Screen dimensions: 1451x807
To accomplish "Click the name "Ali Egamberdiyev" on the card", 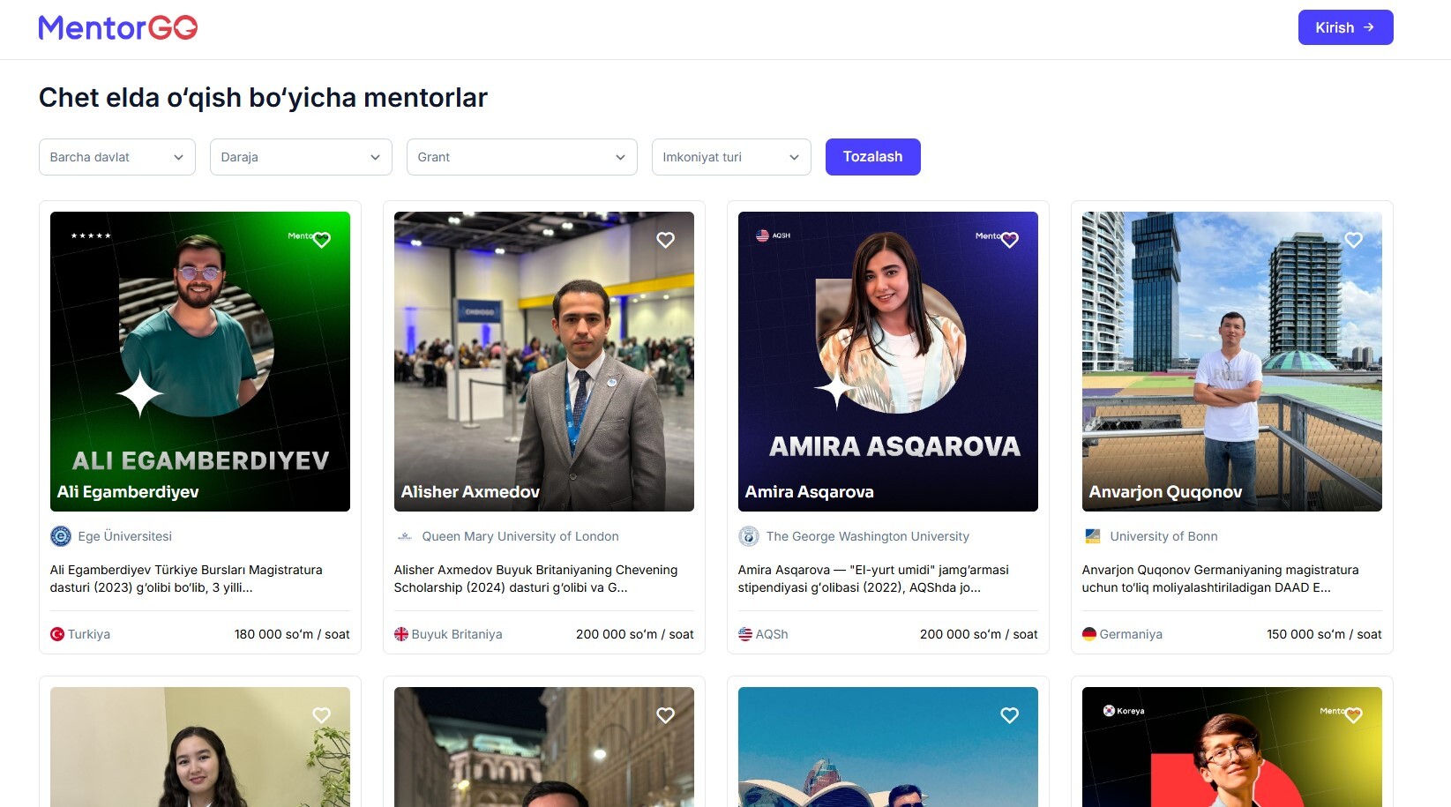I will [x=128, y=492].
